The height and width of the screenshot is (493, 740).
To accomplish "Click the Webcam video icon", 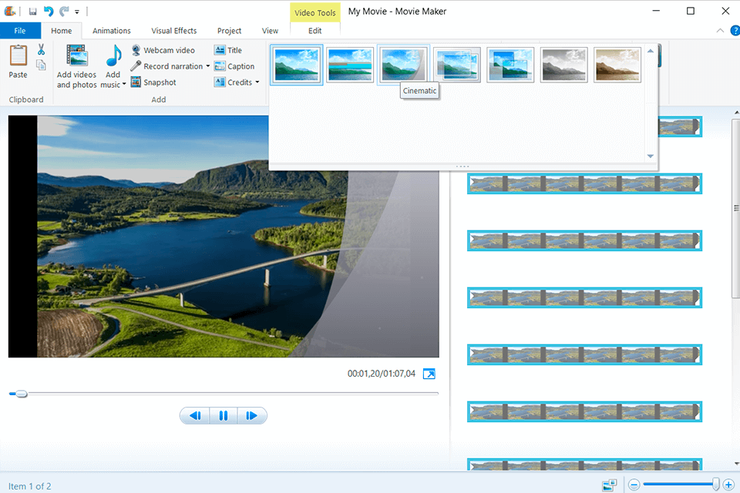I will pyautogui.click(x=136, y=50).
